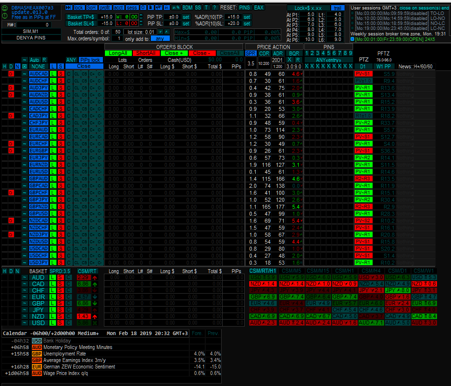Screen dimensions: 451x386
Task: Click green L button for EUR basket
Action: [x=52, y=297]
